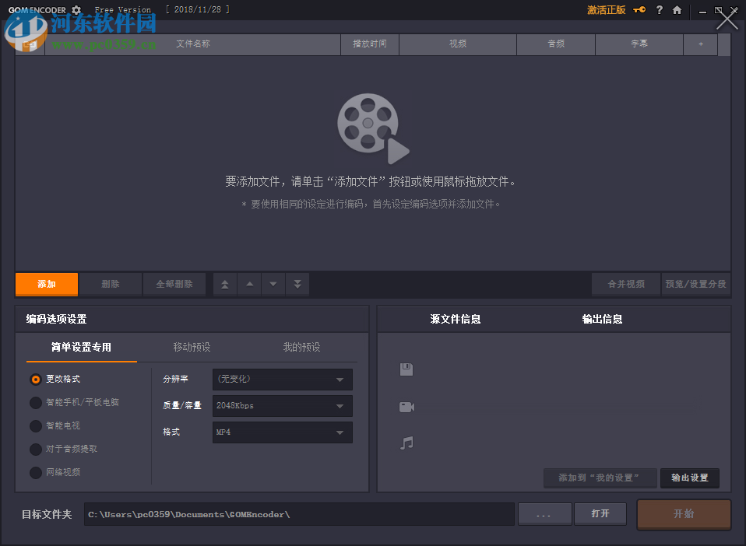Viewport: 746px width, 546px height.
Task: Expand the 质量/容量 quality dropdown
Action: 282,405
